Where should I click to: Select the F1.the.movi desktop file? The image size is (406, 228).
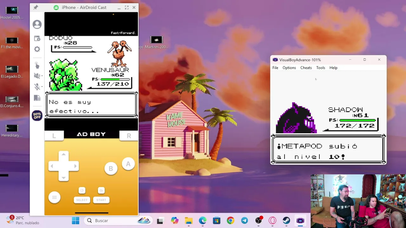pyautogui.click(x=12, y=43)
